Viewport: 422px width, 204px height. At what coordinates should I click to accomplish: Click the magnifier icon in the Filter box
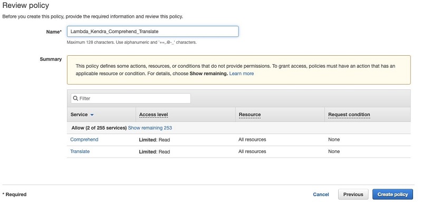pyautogui.click(x=75, y=98)
